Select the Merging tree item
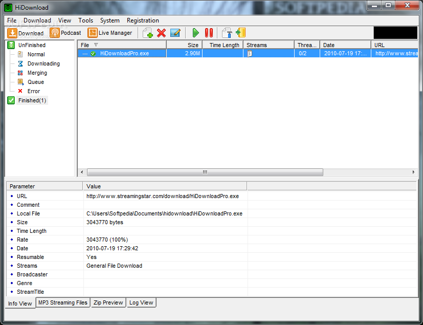423x325 pixels. pos(37,73)
